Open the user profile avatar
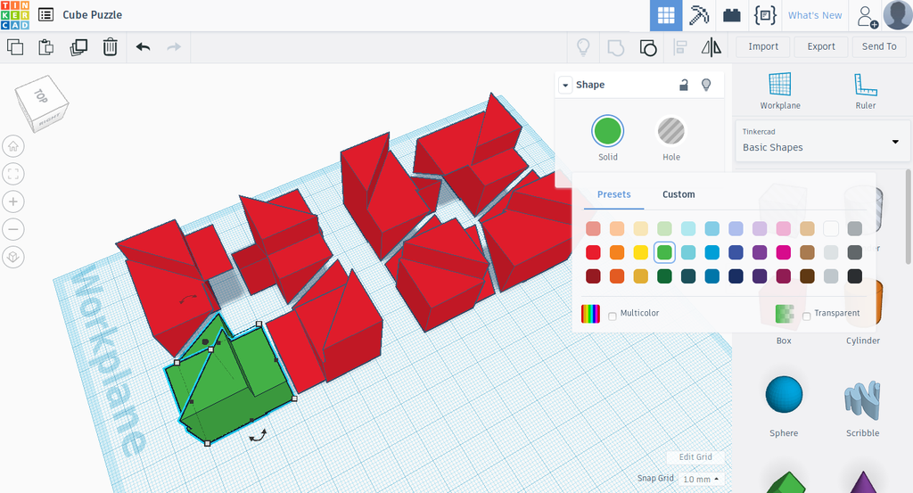 pos(898,15)
